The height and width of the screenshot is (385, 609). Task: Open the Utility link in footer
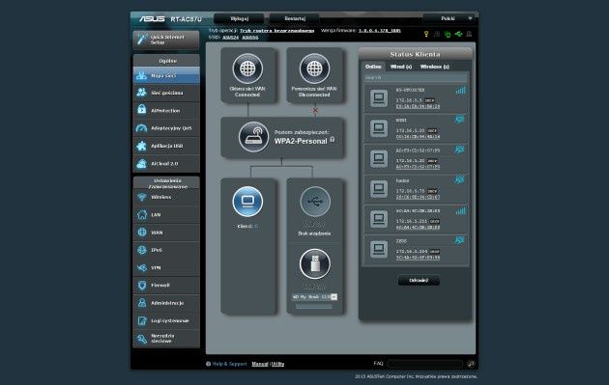point(277,364)
